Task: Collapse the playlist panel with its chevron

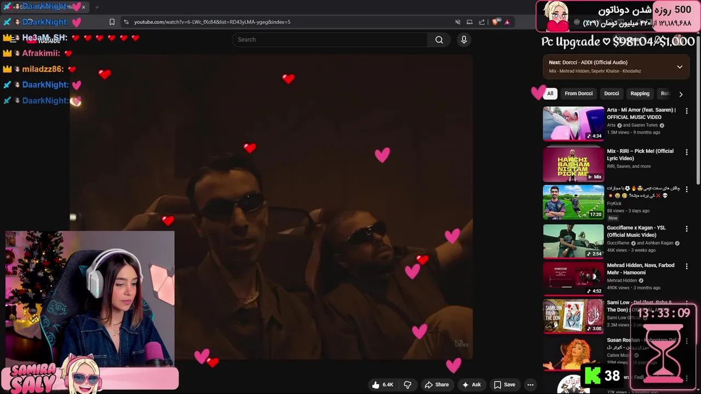Action: [x=680, y=67]
